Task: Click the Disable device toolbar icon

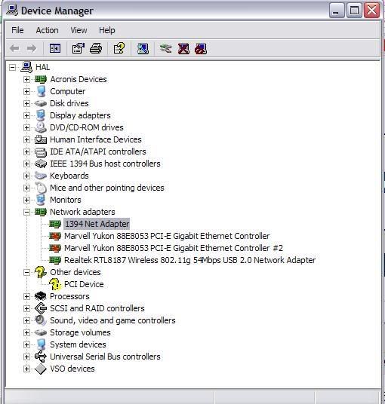Action: (x=201, y=48)
